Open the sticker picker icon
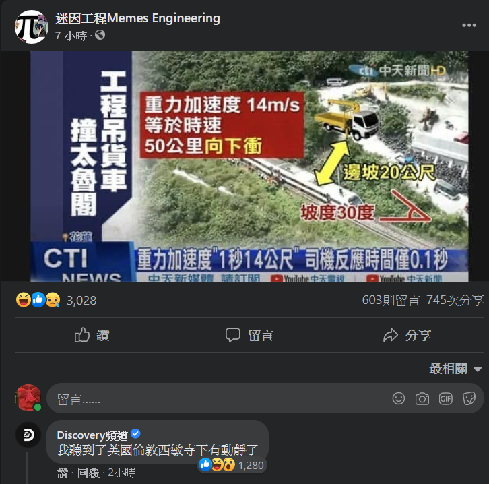 (469, 398)
